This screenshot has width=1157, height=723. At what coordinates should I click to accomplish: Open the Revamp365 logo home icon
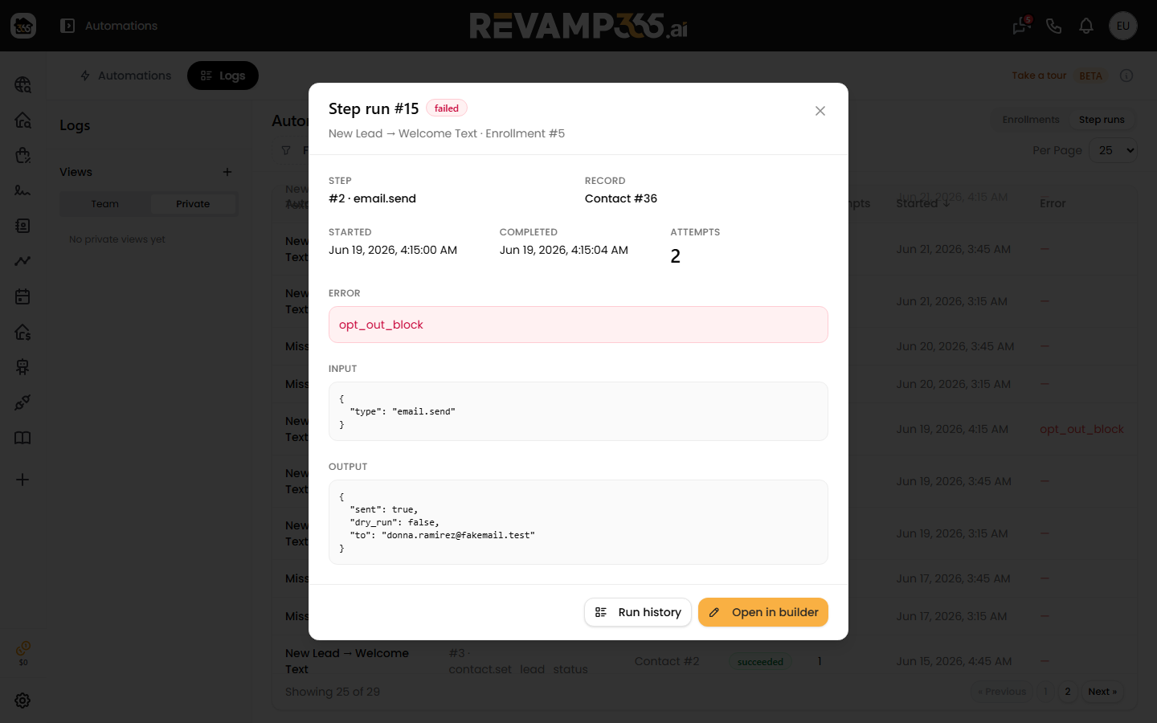point(23,26)
